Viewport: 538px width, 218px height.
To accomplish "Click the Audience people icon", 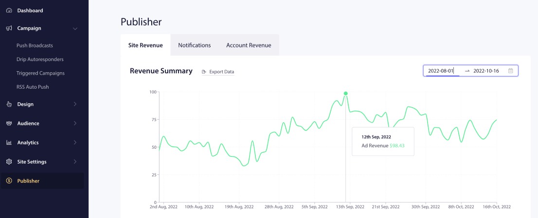I will point(9,124).
